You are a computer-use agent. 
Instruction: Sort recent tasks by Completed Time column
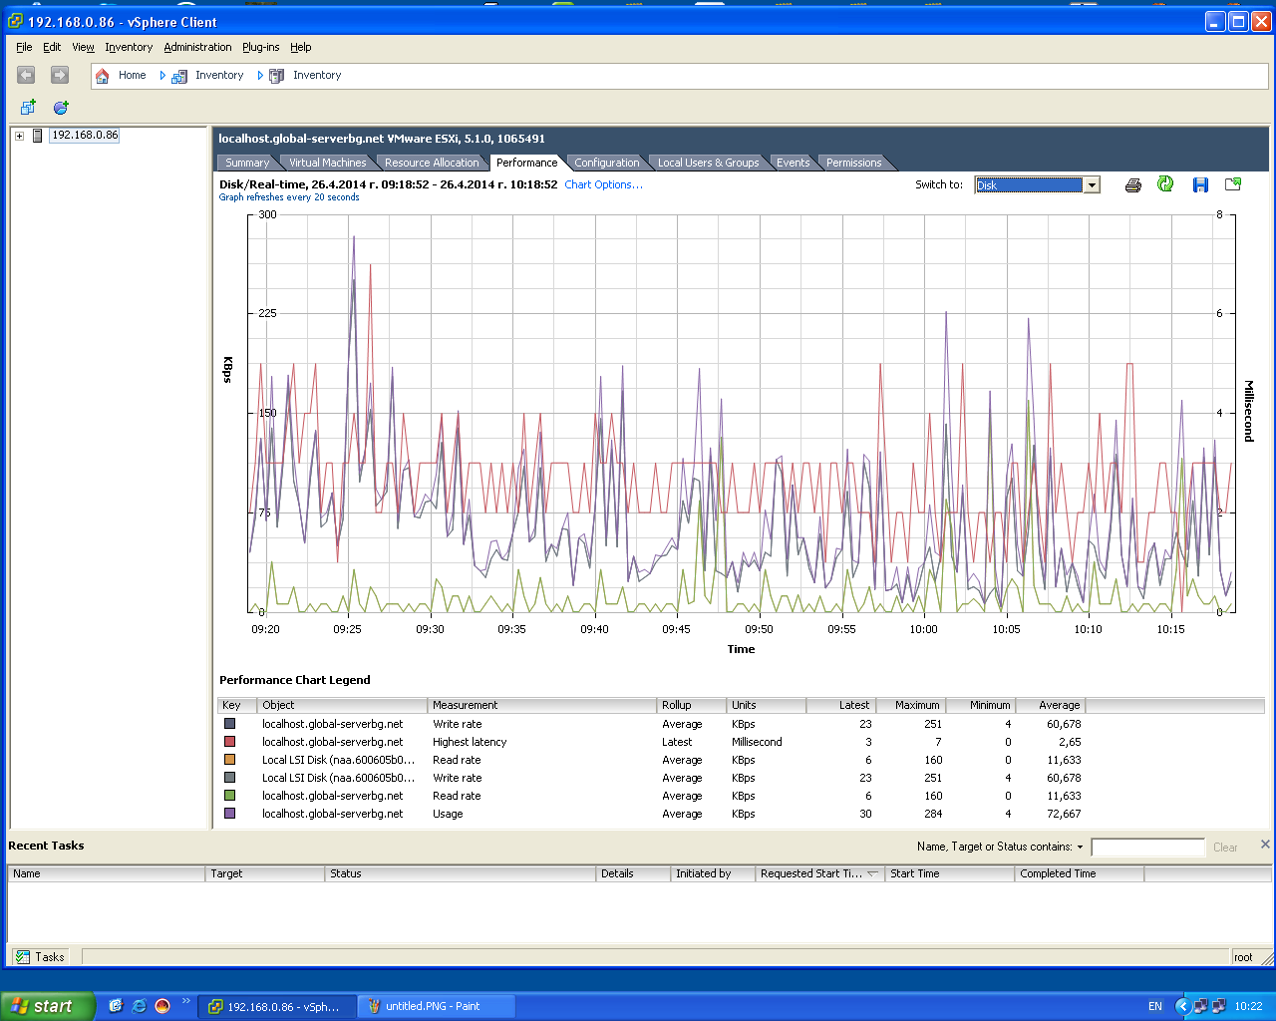click(x=1080, y=873)
